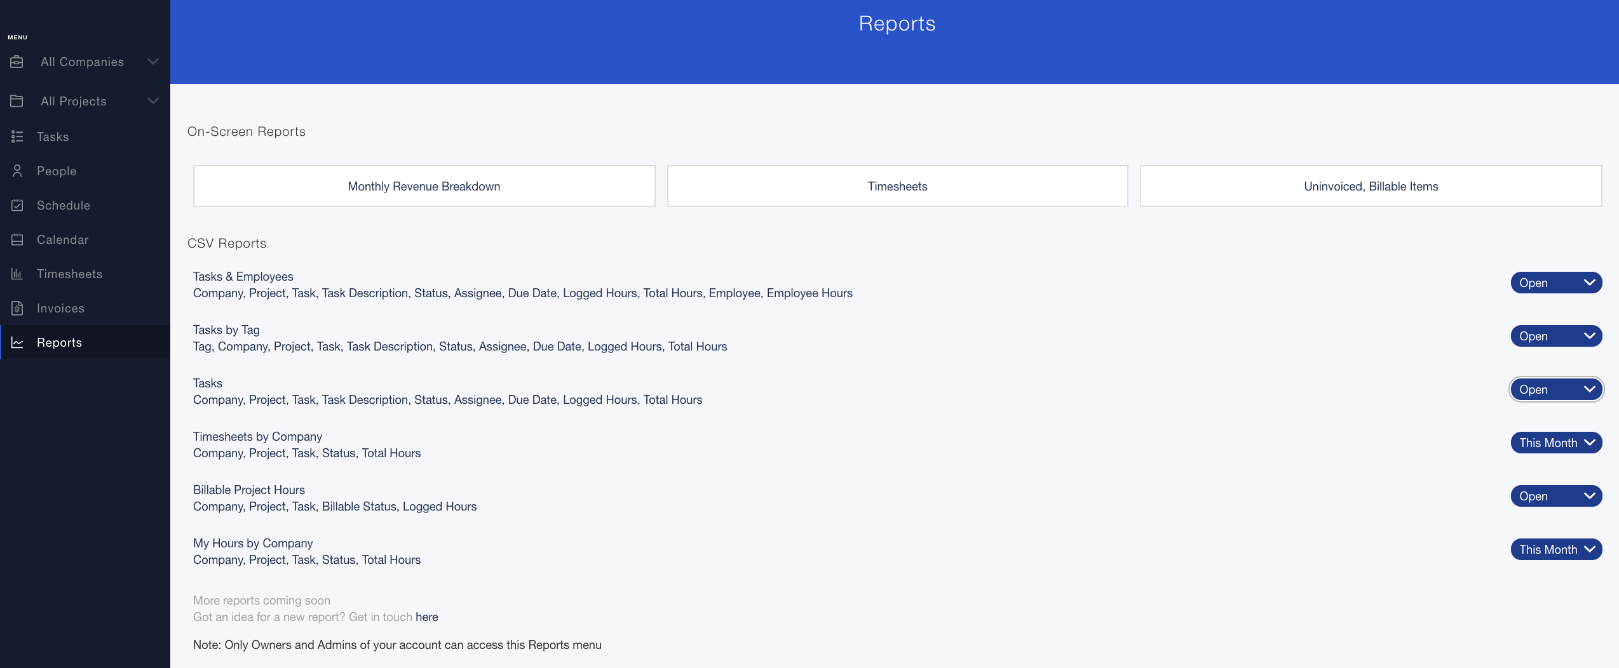1619x668 pixels.
Task: Expand the All Companies chevron
Action: tap(152, 62)
